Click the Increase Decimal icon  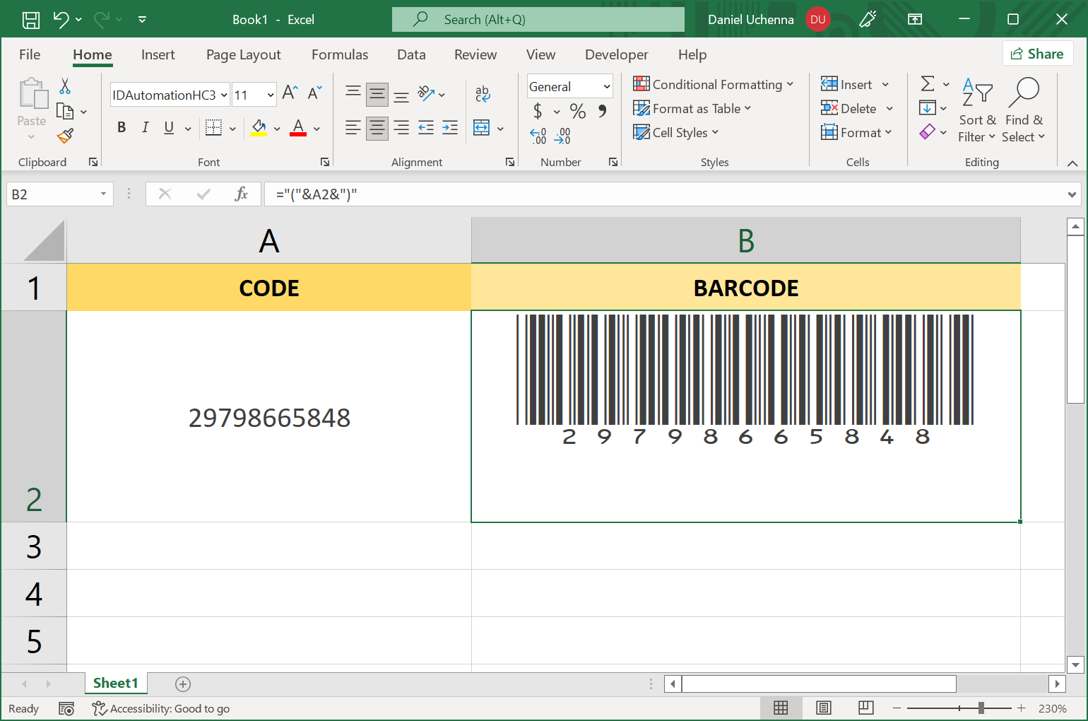pyautogui.click(x=538, y=135)
